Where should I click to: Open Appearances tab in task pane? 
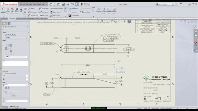(196, 43)
